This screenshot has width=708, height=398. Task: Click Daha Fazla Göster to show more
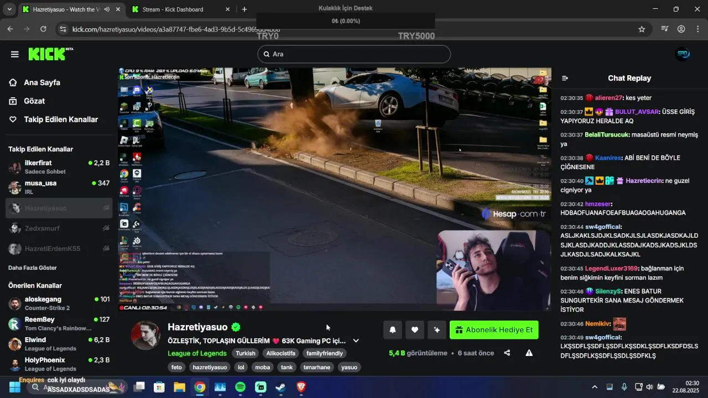33,268
